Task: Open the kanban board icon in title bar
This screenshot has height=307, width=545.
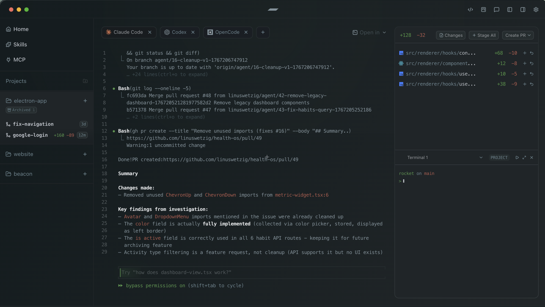Action: [483, 10]
